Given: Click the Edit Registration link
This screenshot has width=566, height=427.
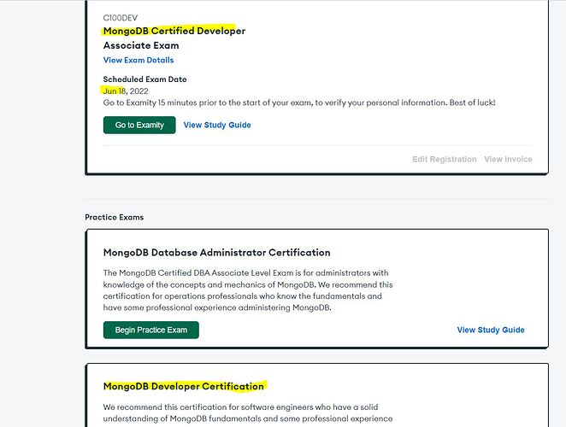Looking at the screenshot, I should [x=444, y=159].
